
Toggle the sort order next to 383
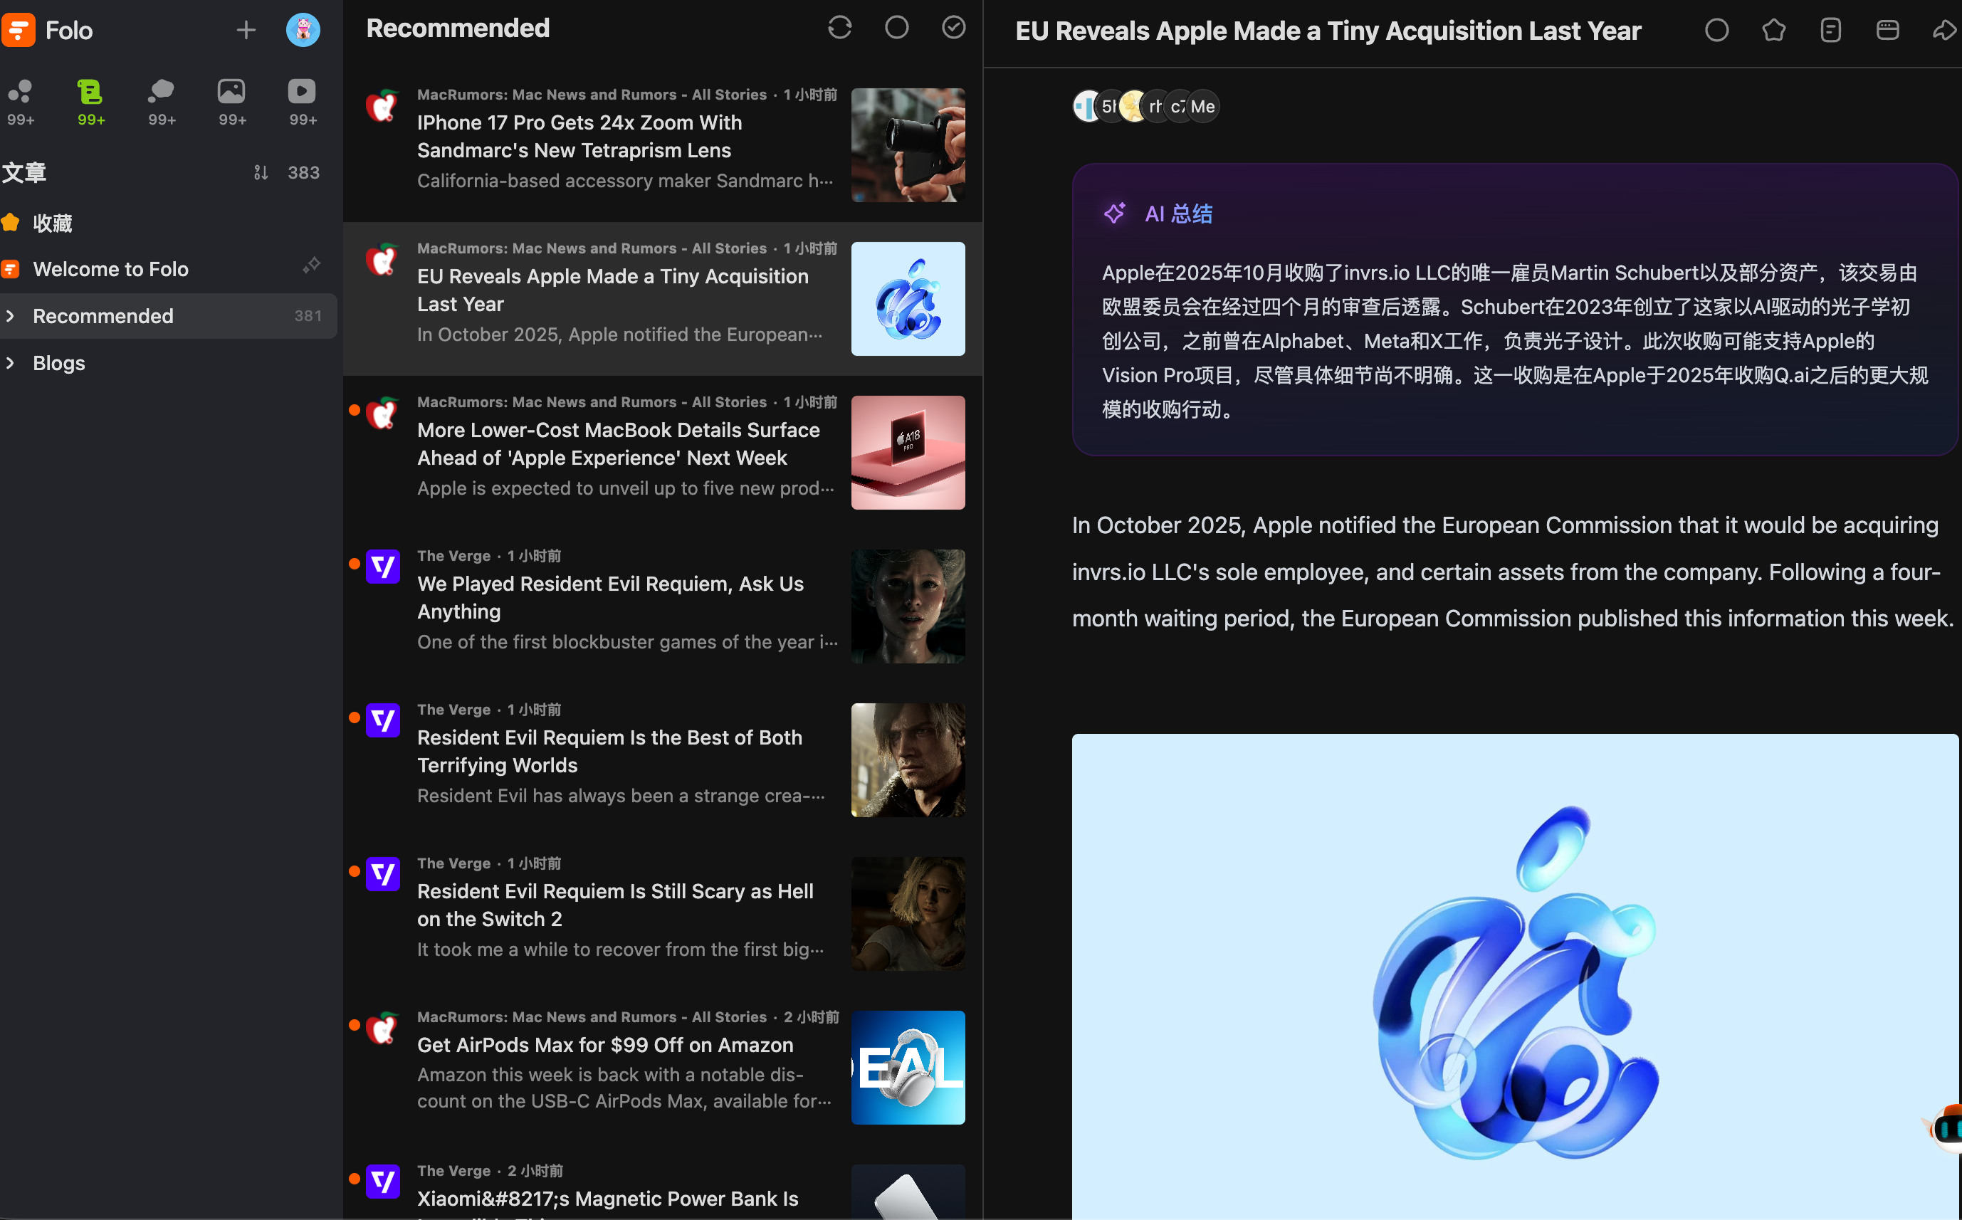261,173
